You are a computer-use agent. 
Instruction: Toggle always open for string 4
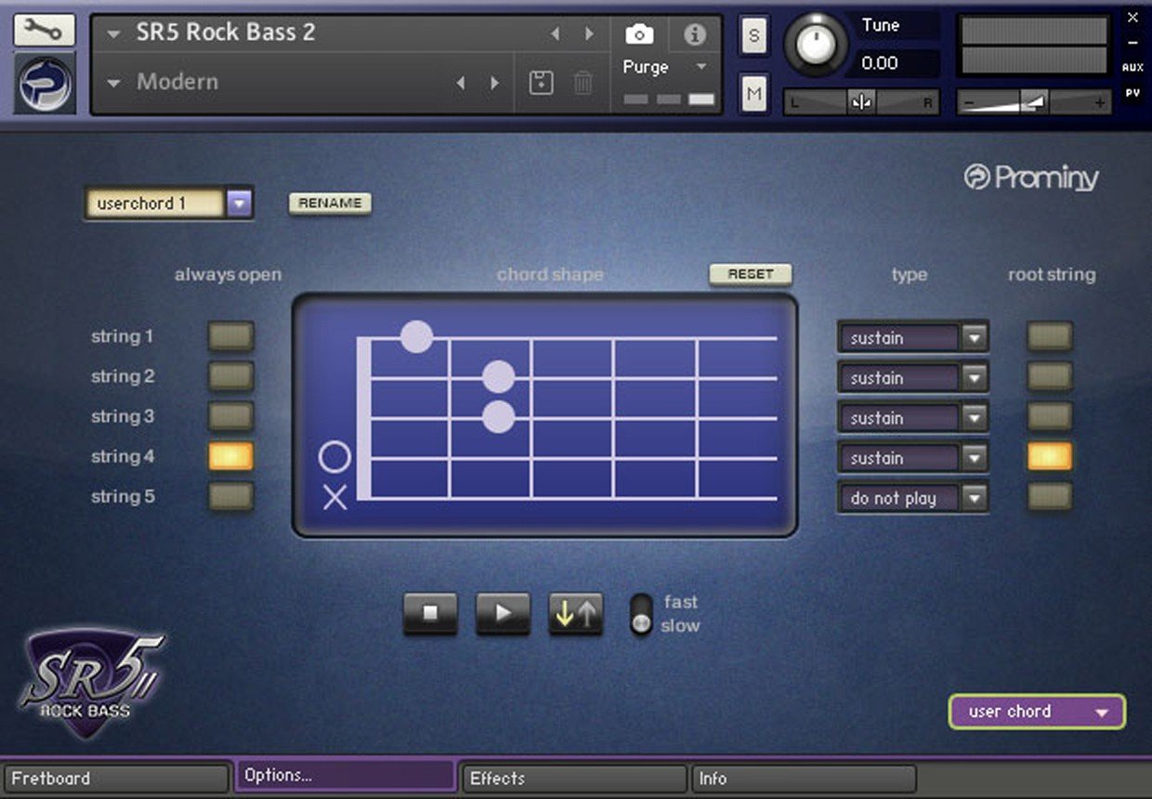click(x=230, y=456)
